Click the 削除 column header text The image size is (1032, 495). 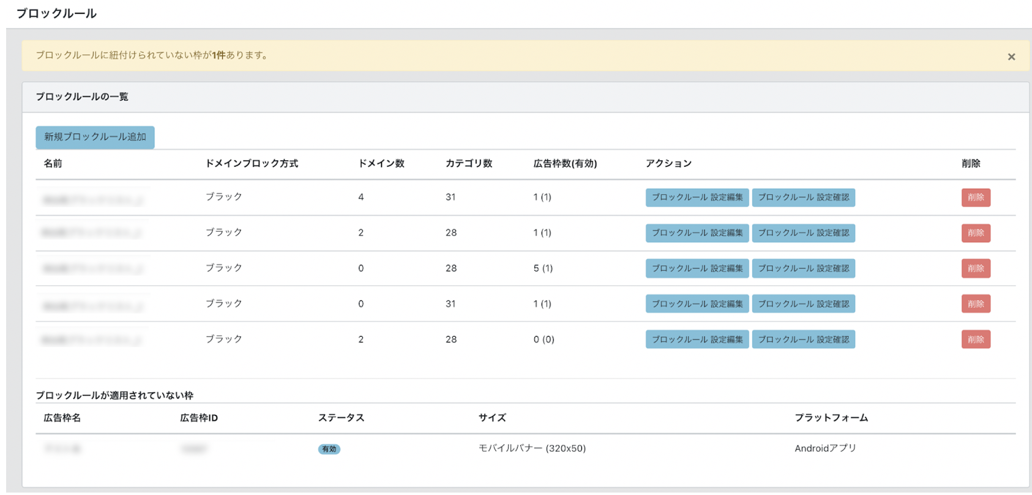pyautogui.click(x=971, y=163)
